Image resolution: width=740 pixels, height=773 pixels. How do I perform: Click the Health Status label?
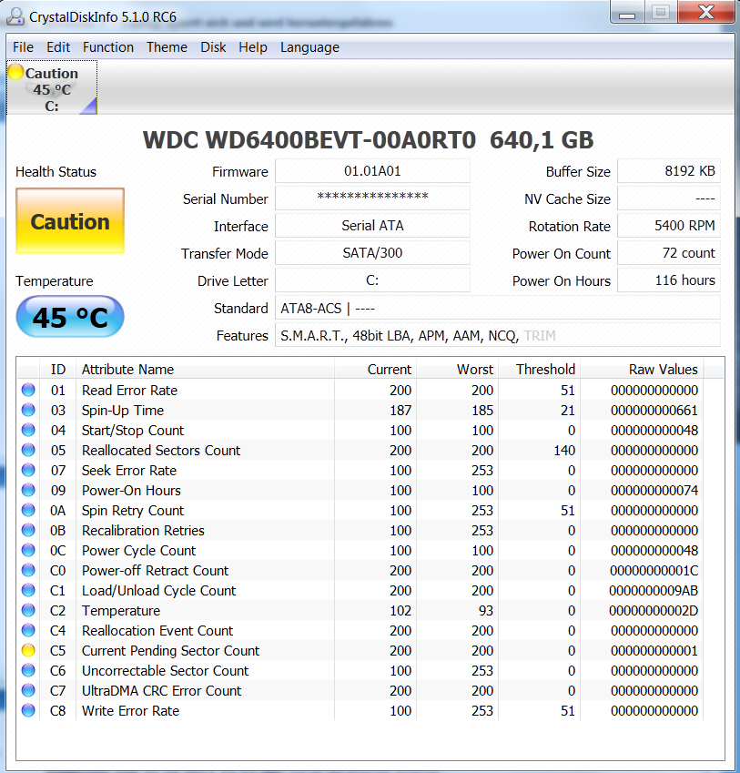tap(56, 171)
